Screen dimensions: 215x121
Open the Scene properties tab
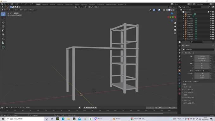point(179,59)
